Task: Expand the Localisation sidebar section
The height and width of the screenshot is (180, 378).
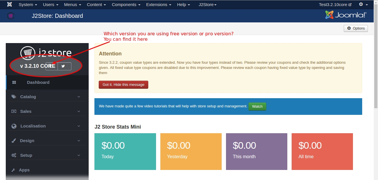Action: click(79, 126)
